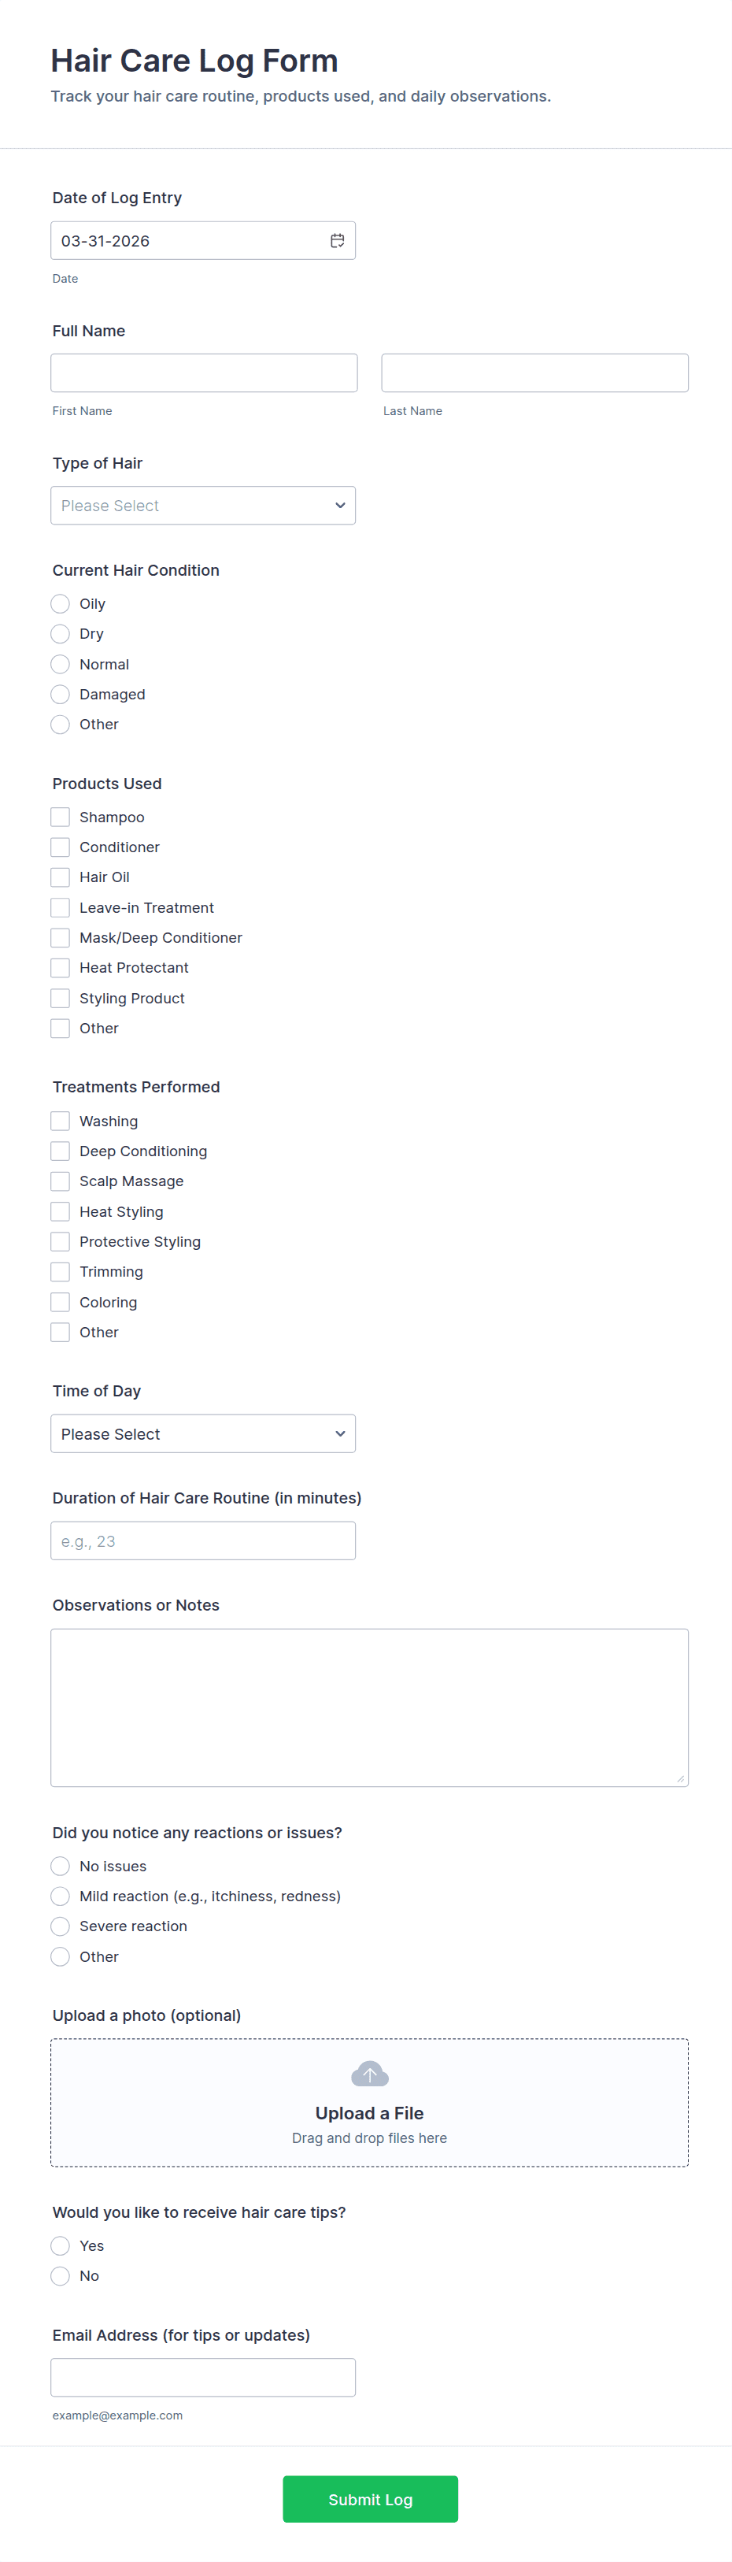Select the No issues reaction option
732x2562 pixels.
pyautogui.click(x=61, y=1866)
